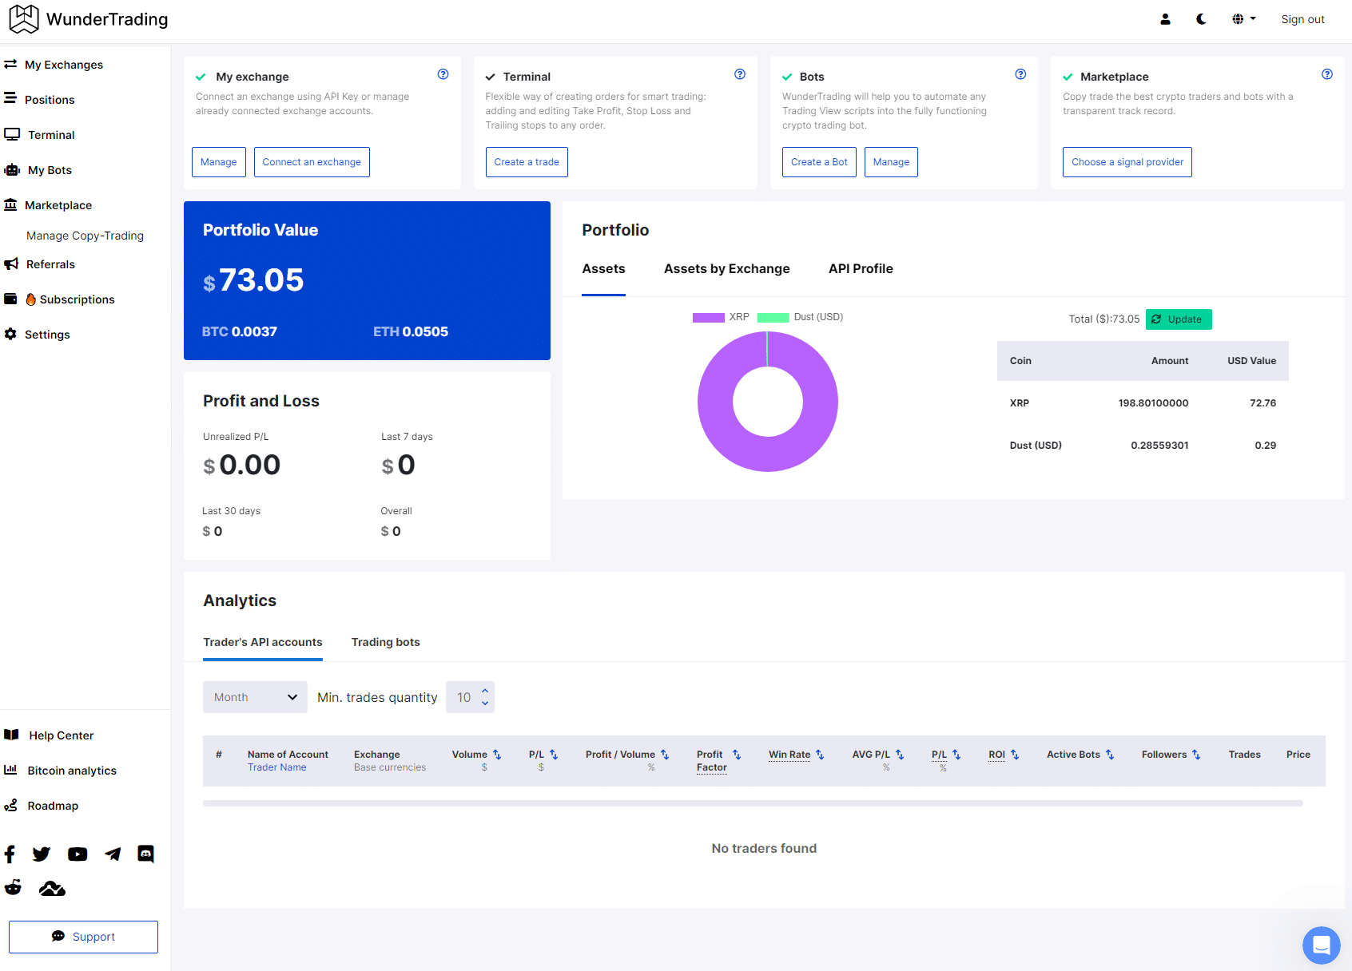The width and height of the screenshot is (1352, 971).
Task: Switch to Assets by Exchange tab
Action: pyautogui.click(x=726, y=269)
